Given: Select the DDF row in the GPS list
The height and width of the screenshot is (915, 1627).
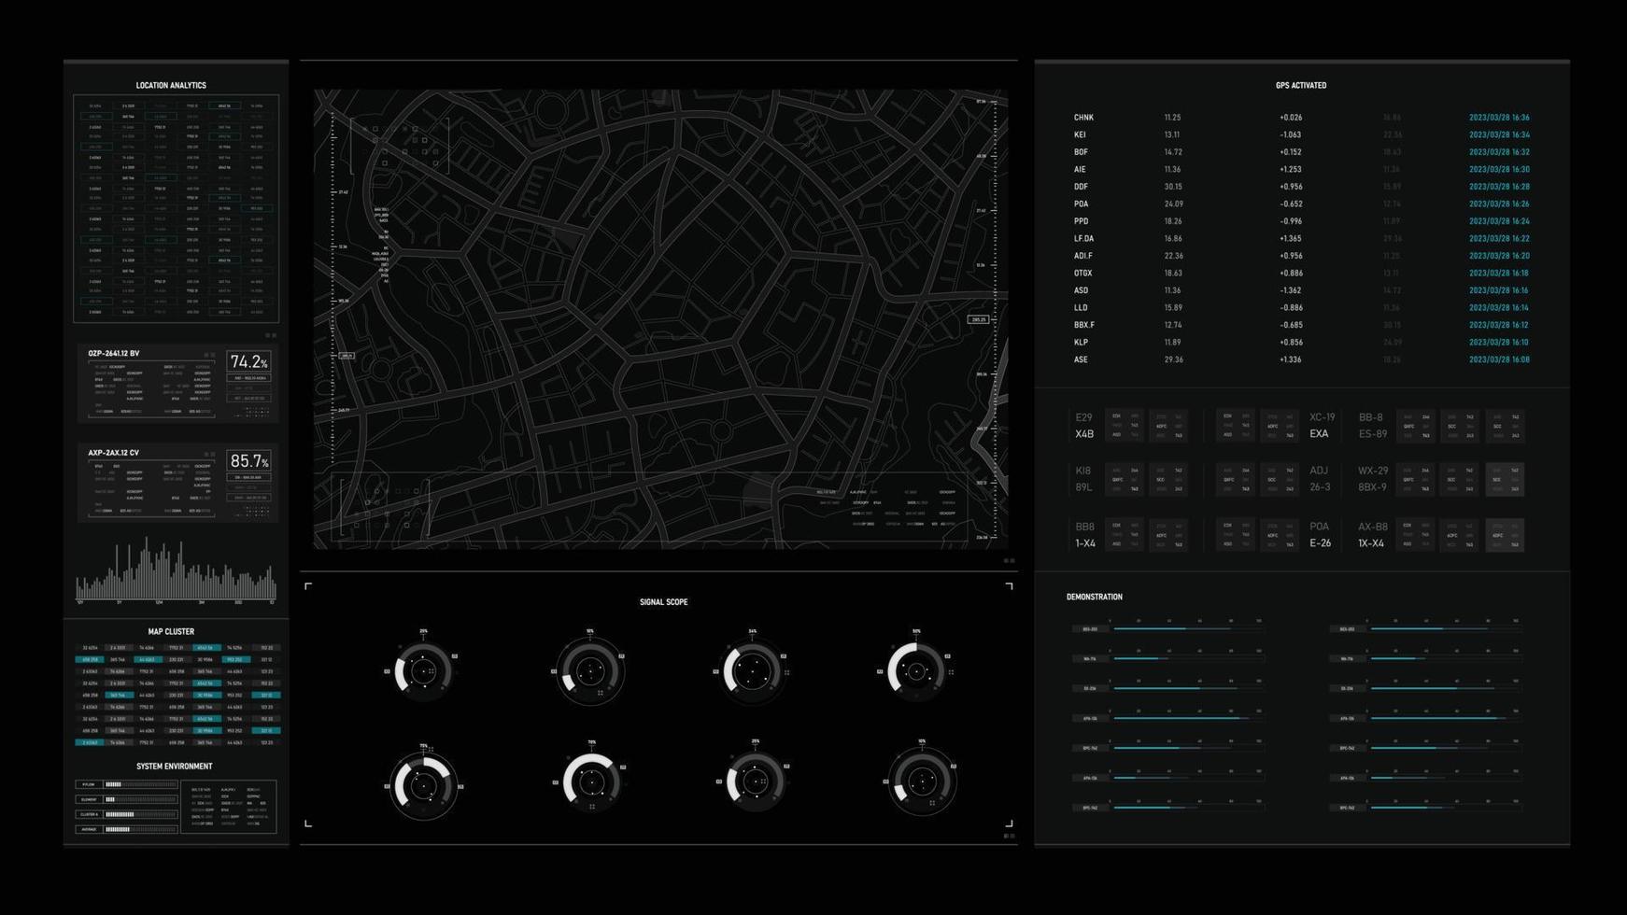Looking at the screenshot, I should (x=1301, y=187).
